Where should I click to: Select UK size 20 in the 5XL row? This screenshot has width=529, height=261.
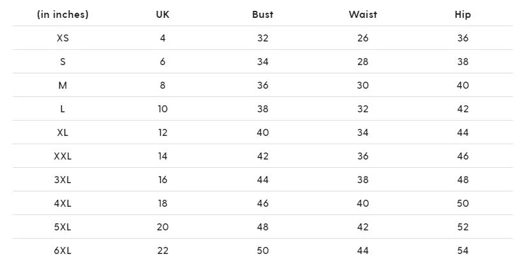[163, 227]
